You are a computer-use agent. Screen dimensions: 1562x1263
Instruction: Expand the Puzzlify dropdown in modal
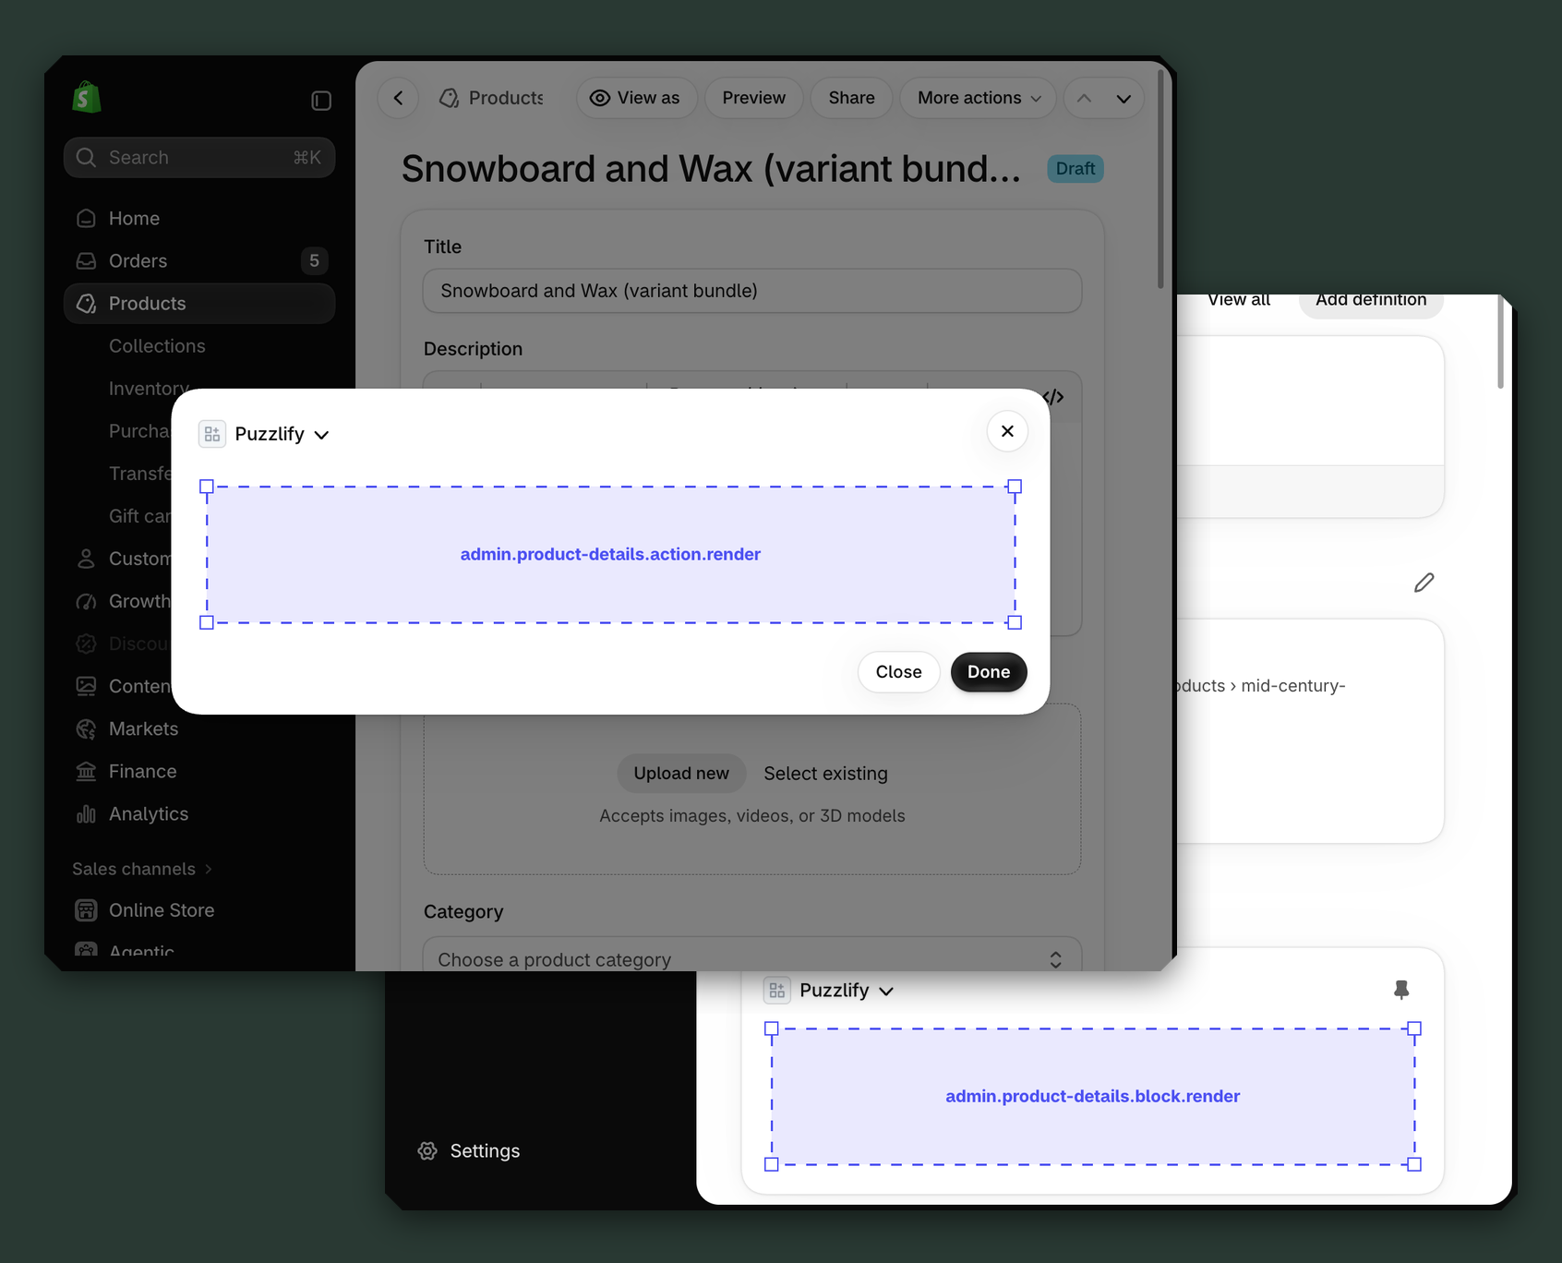tap(321, 435)
